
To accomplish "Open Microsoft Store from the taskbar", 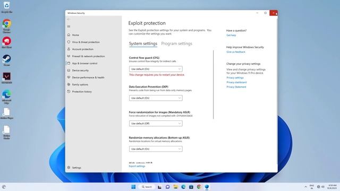I will (191, 187).
